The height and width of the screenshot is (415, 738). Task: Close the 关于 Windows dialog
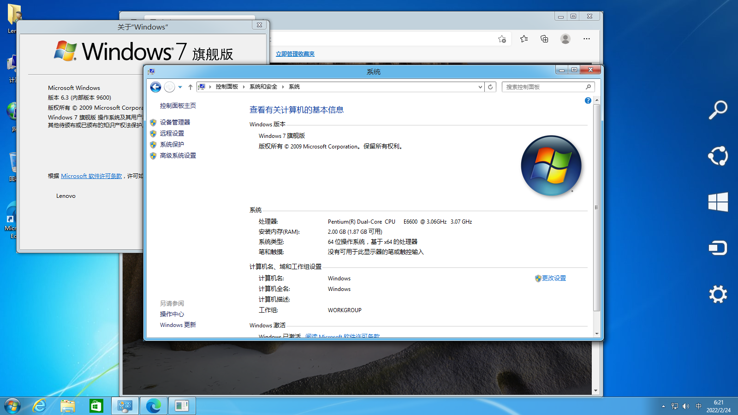tap(260, 25)
